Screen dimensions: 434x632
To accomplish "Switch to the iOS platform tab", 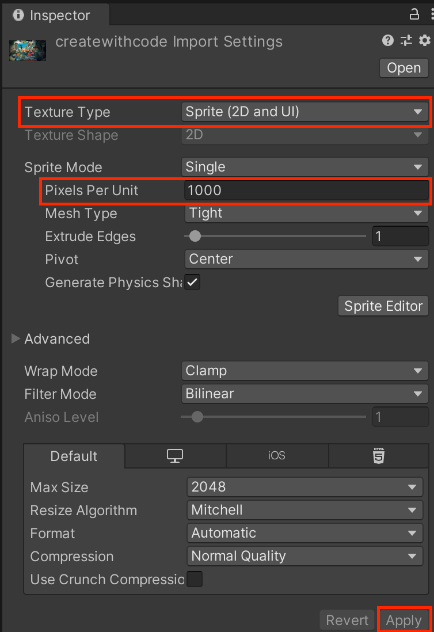I will 277,456.
